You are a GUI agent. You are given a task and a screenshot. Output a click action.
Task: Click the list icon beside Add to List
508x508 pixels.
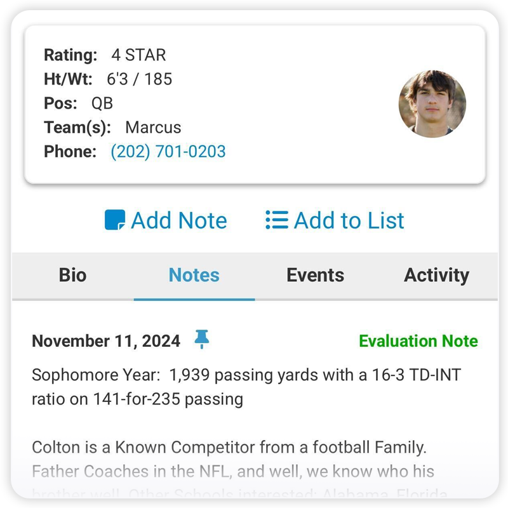(276, 220)
